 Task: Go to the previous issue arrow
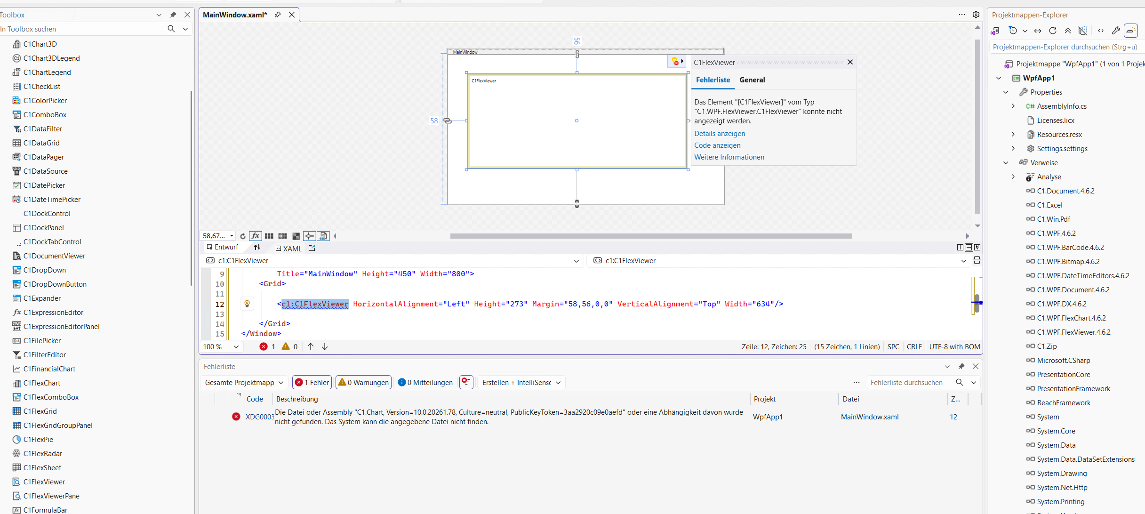click(311, 347)
